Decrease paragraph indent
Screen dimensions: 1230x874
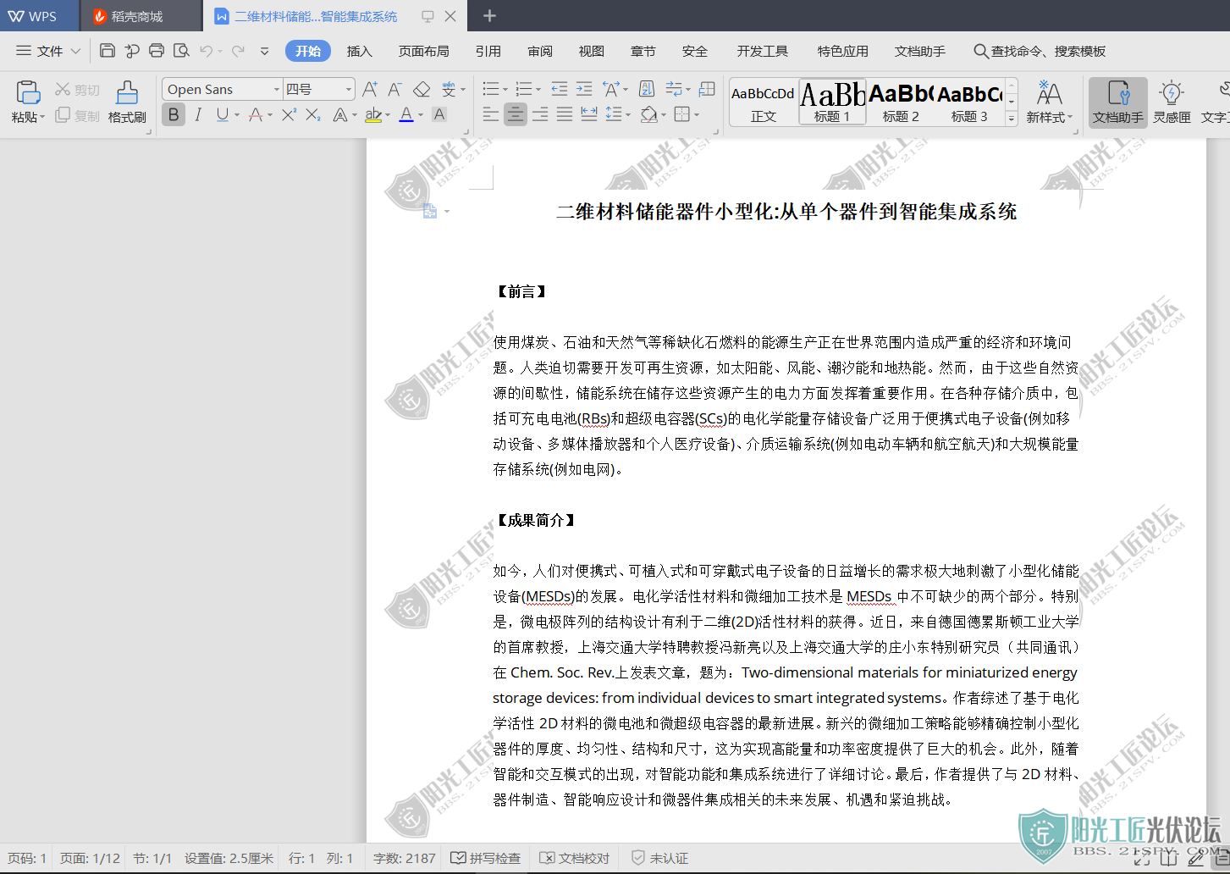[559, 89]
